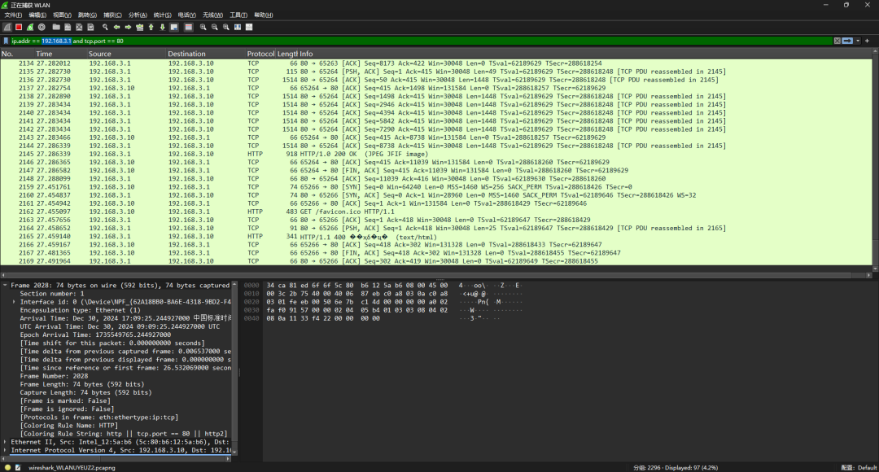
Task: Open the 编辑(E) menu
Action: pos(37,15)
